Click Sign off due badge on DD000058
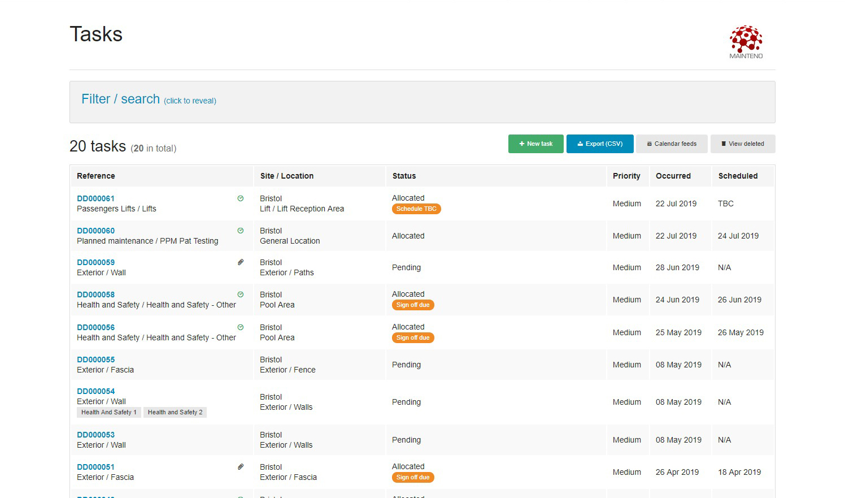 [x=413, y=305]
